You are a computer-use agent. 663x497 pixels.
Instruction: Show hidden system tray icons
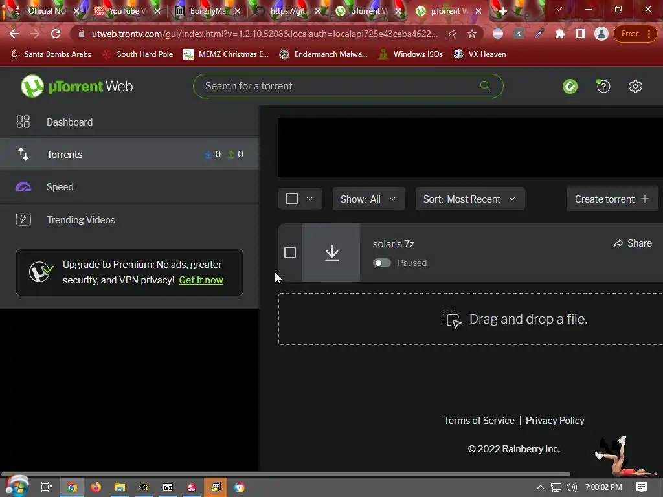point(540,487)
